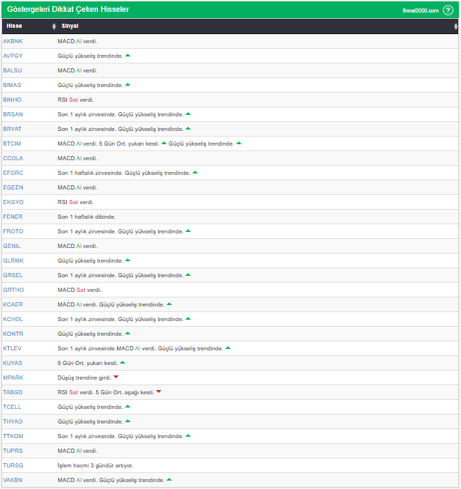Click the red down arrow in TABGD row
The image size is (461, 489).
point(159,391)
